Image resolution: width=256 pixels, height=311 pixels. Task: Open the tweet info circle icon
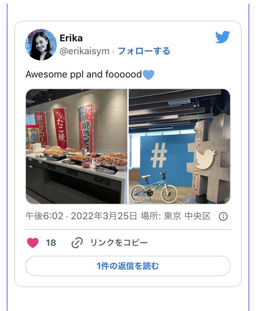[x=223, y=216]
